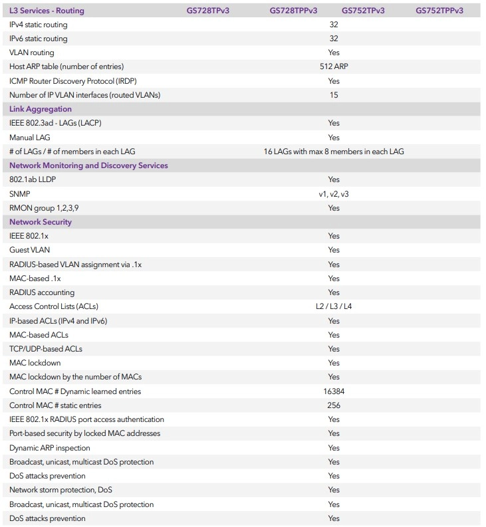Select the Link Aggregation section heading
This screenshot has width=486, height=527.
(x=41, y=109)
